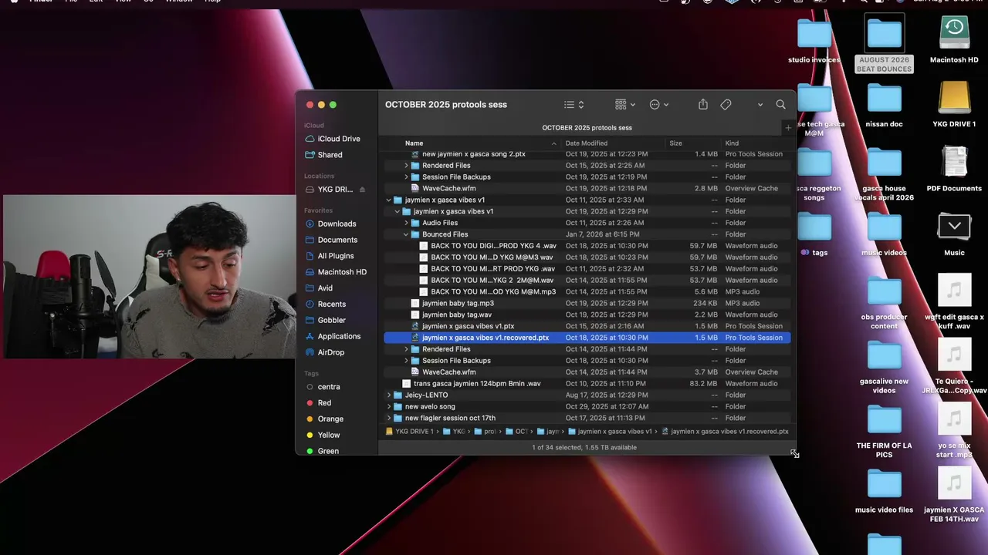988x555 pixels.
Task: Open the toolbar overflow chevron
Action: (x=760, y=105)
